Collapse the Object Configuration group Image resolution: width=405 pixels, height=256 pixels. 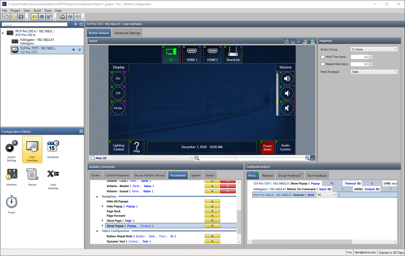tap(97, 231)
